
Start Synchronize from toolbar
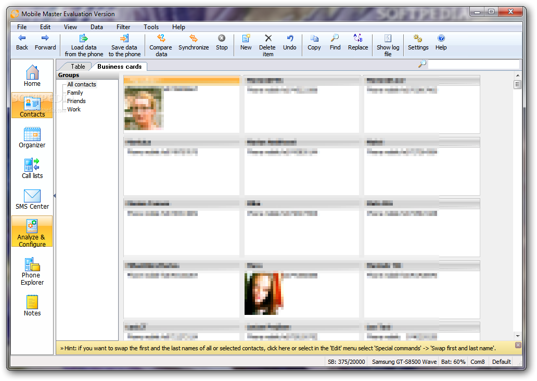tap(194, 43)
